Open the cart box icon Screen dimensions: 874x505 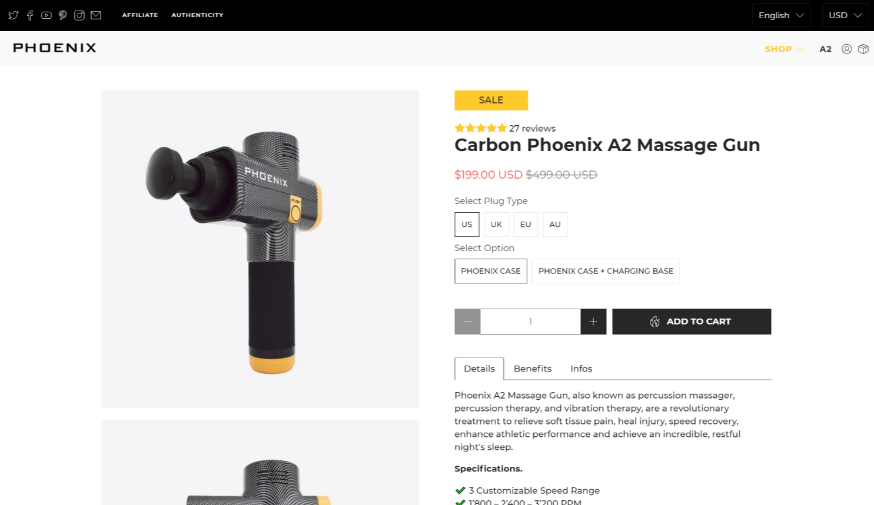[863, 49]
